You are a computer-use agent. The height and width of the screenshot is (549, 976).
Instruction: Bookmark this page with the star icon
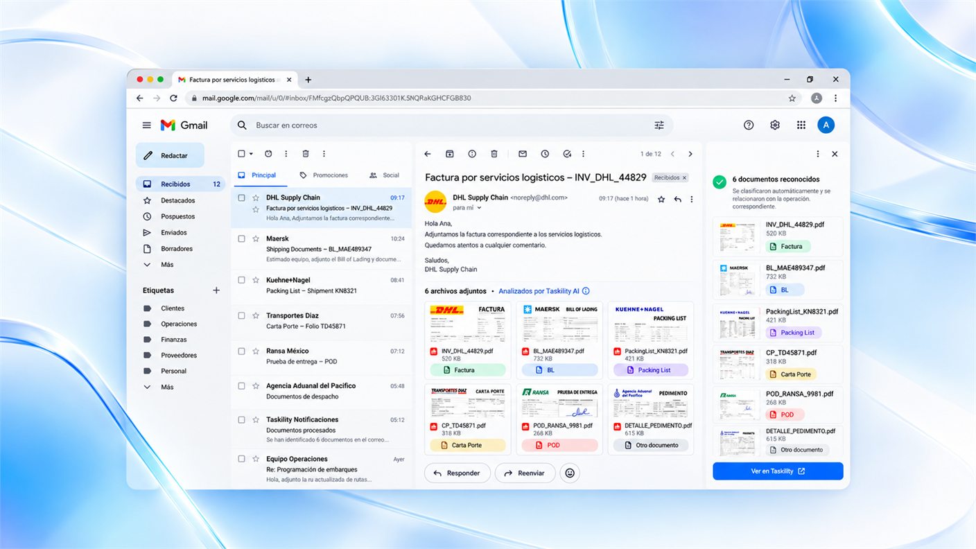tap(792, 98)
